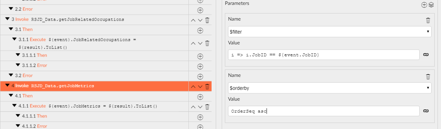
Task: Delete step 3 Invoke getJobRelatedOccupations
Action: point(207,20)
